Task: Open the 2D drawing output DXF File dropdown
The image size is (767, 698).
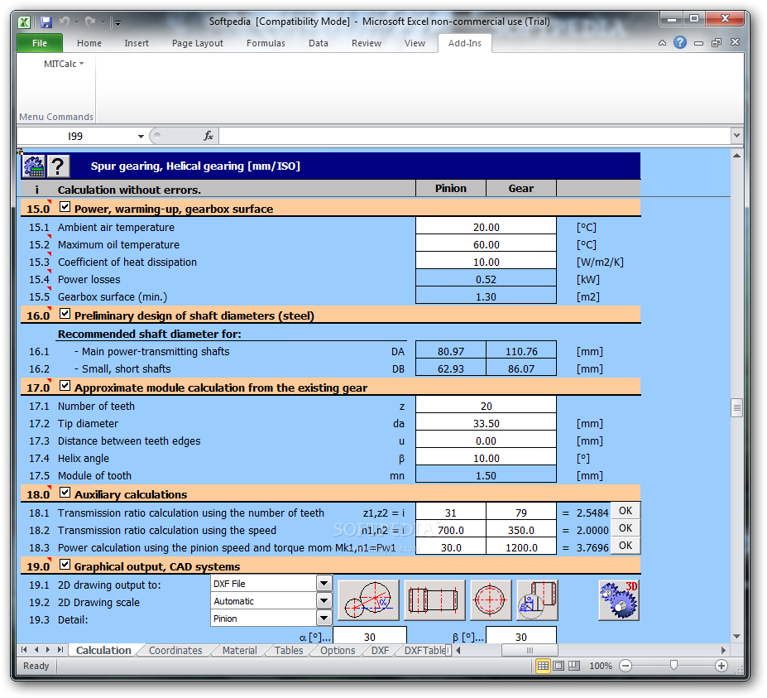Action: coord(324,584)
